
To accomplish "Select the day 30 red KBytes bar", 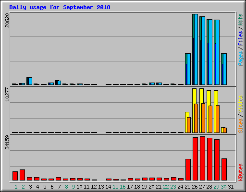I will 224,169.
